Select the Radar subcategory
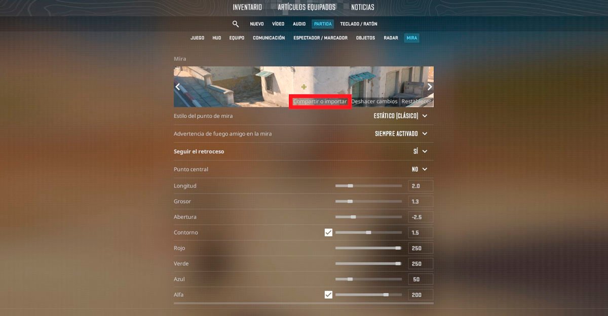 click(x=391, y=38)
